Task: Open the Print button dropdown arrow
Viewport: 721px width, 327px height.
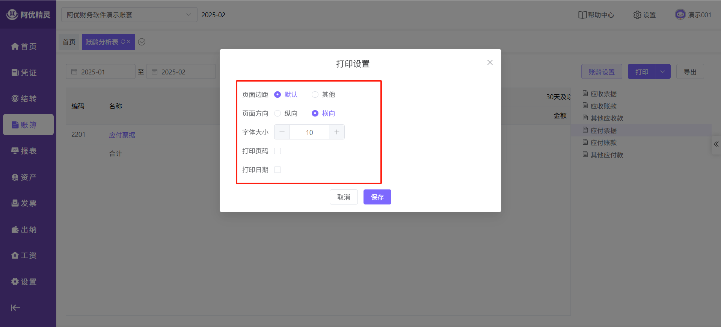Action: [x=663, y=72]
